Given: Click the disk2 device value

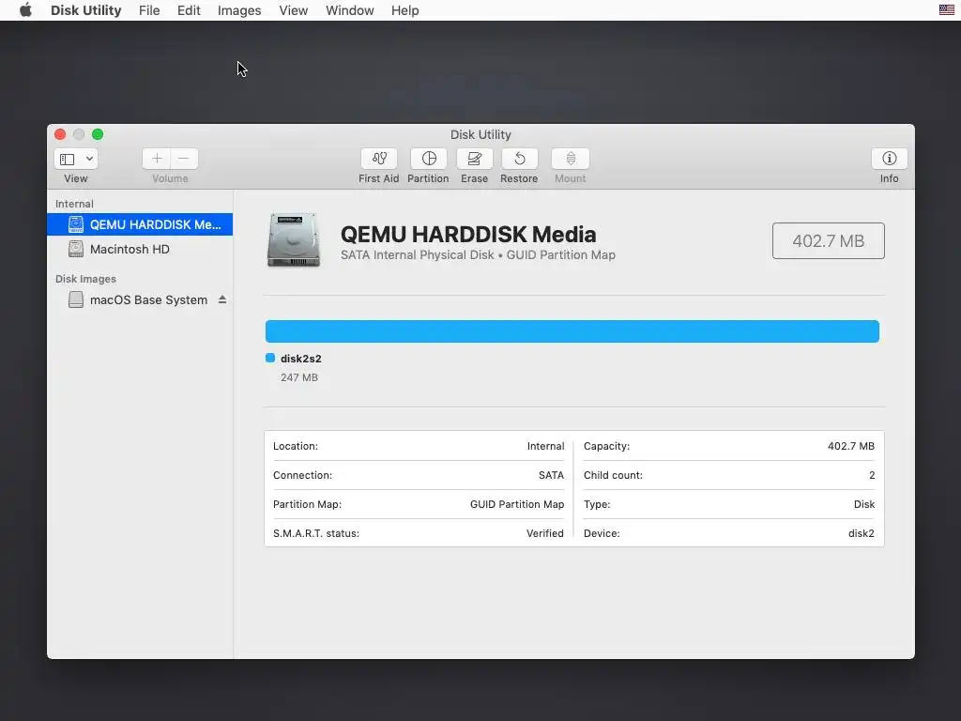Looking at the screenshot, I should 862,533.
